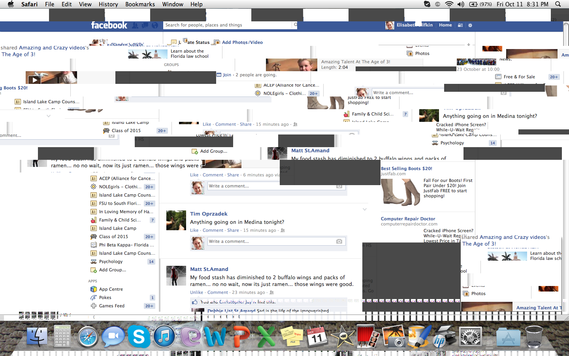This screenshot has height=356, width=569.
Task: Launch Skype from the Dock
Action: [x=139, y=337]
